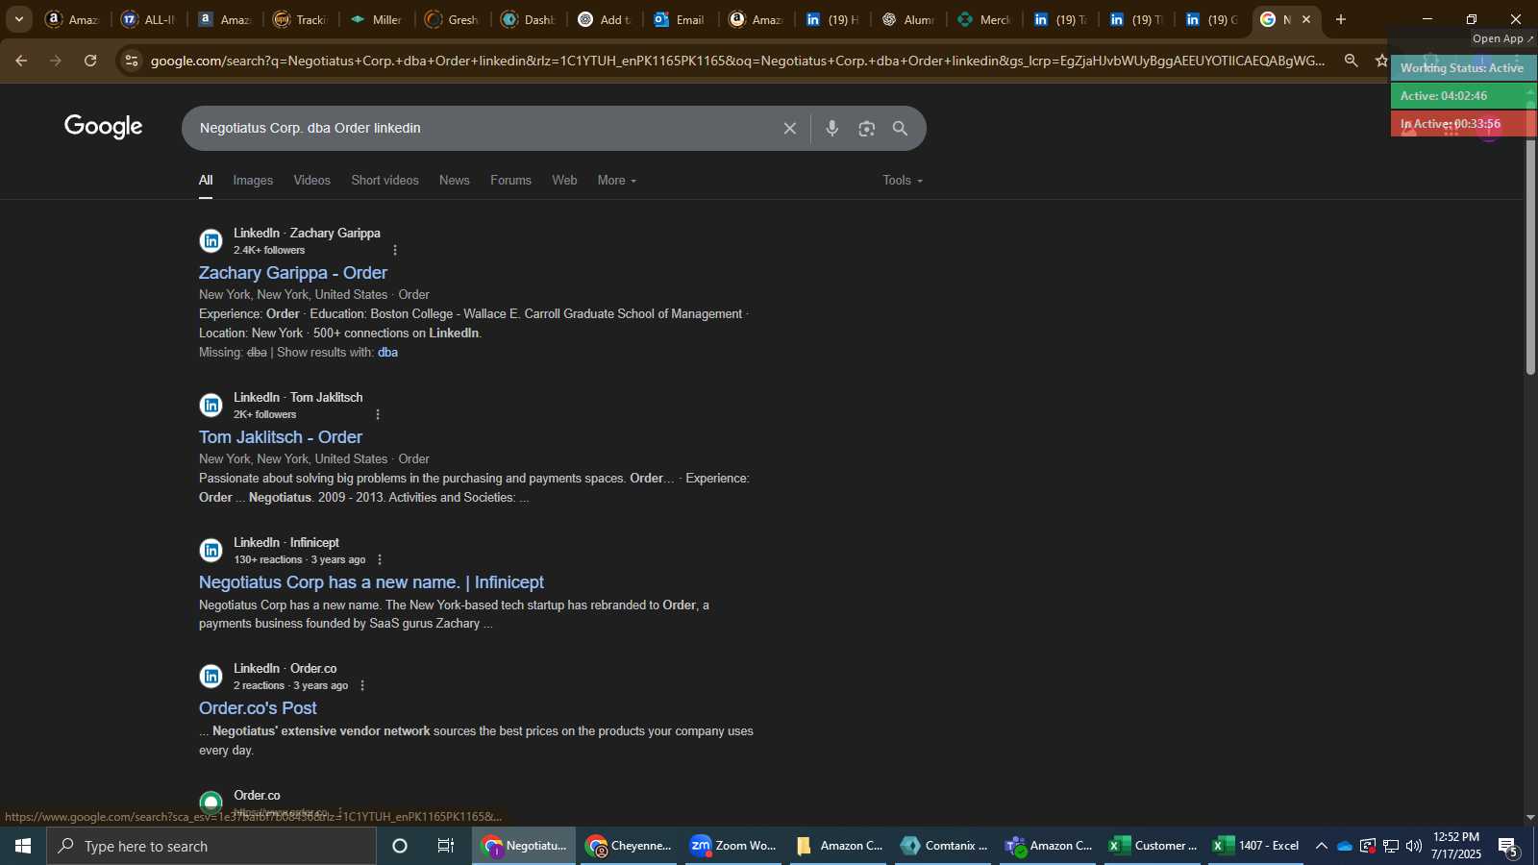The image size is (1538, 865).
Task: Reload the page with refresh icon
Action: (x=90, y=61)
